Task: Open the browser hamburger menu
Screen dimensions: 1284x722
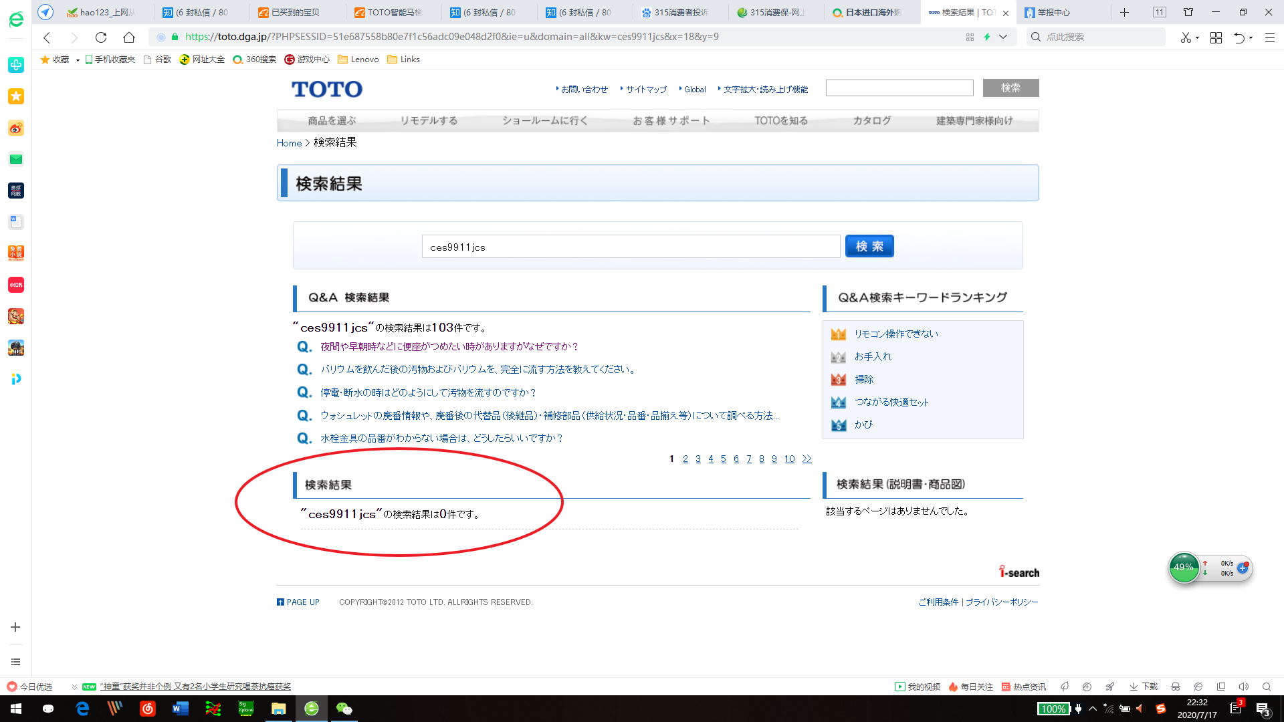Action: pos(1269,37)
